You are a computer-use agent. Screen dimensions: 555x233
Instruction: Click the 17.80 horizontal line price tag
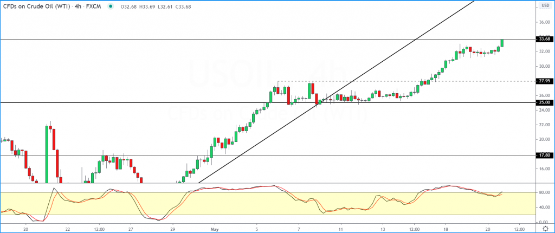[x=543, y=155]
